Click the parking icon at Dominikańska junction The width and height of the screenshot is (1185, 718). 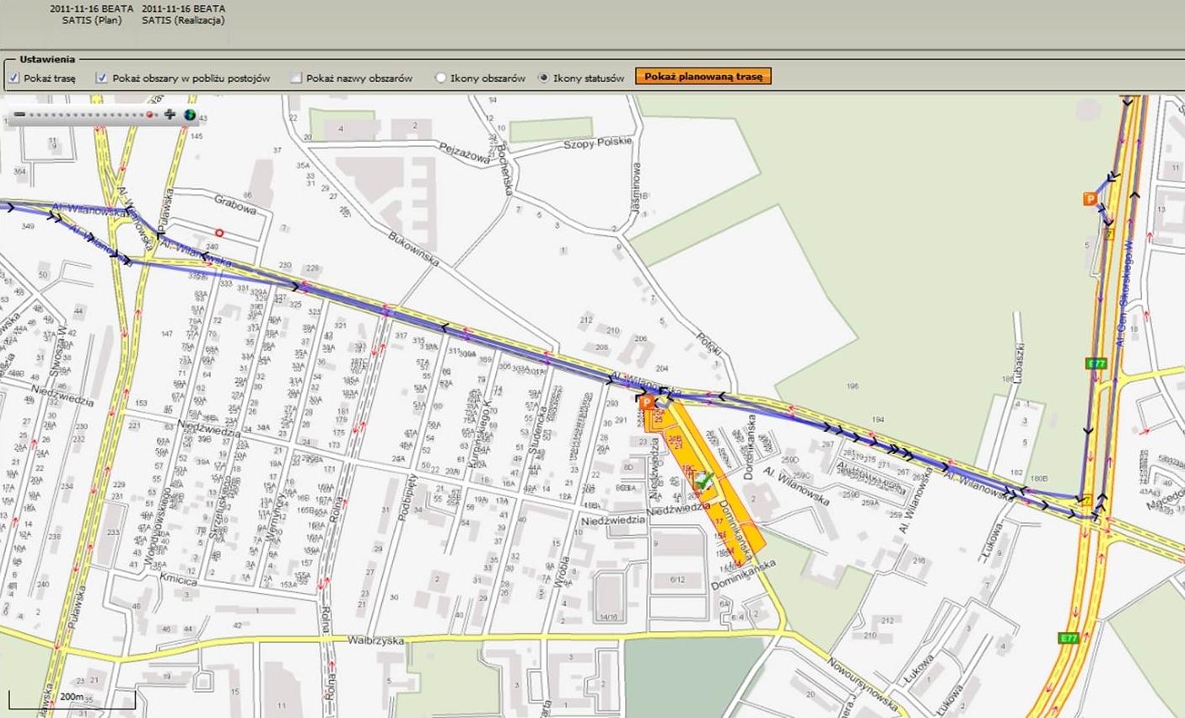coord(647,403)
